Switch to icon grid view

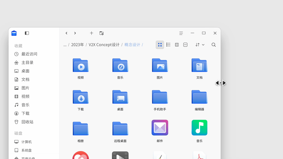click(x=160, y=45)
